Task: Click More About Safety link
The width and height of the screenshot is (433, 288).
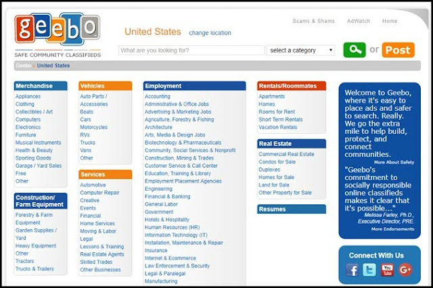Action: (394, 162)
